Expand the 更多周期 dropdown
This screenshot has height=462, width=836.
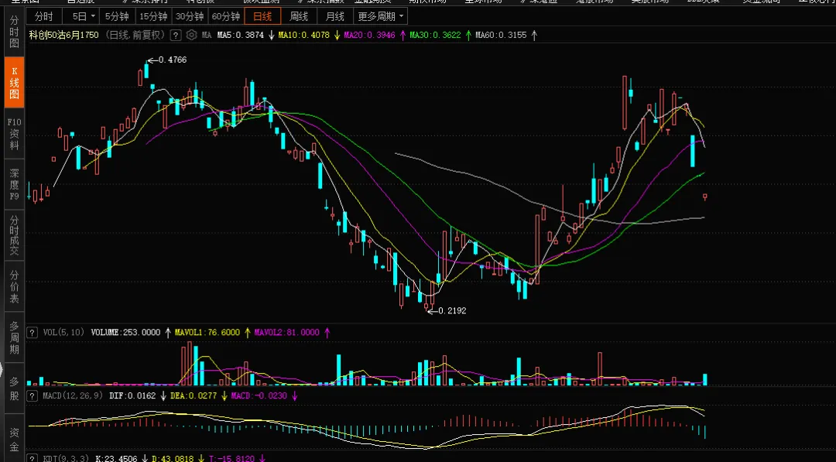click(401, 16)
